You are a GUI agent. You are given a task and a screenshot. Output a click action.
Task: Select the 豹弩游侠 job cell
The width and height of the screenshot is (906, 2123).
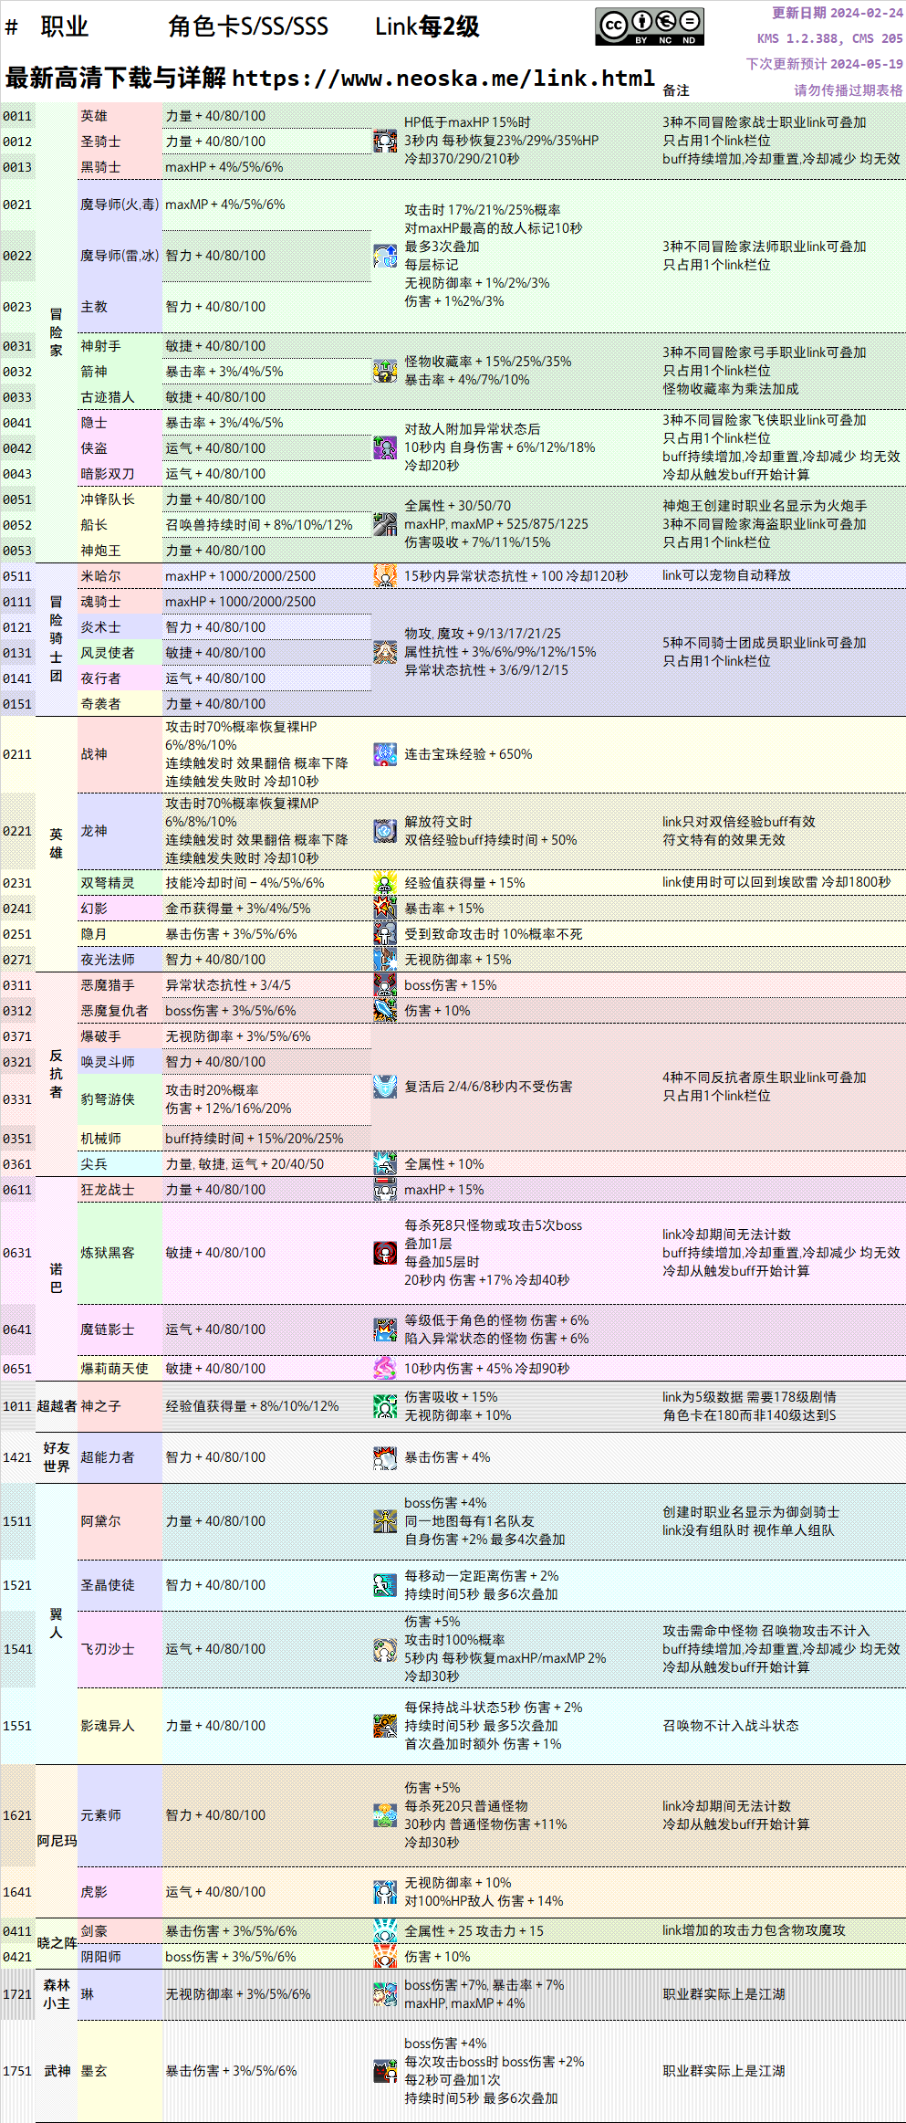tap(120, 1099)
